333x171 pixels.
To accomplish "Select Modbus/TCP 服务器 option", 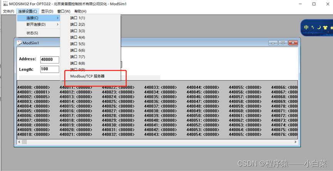I will 90,76.
